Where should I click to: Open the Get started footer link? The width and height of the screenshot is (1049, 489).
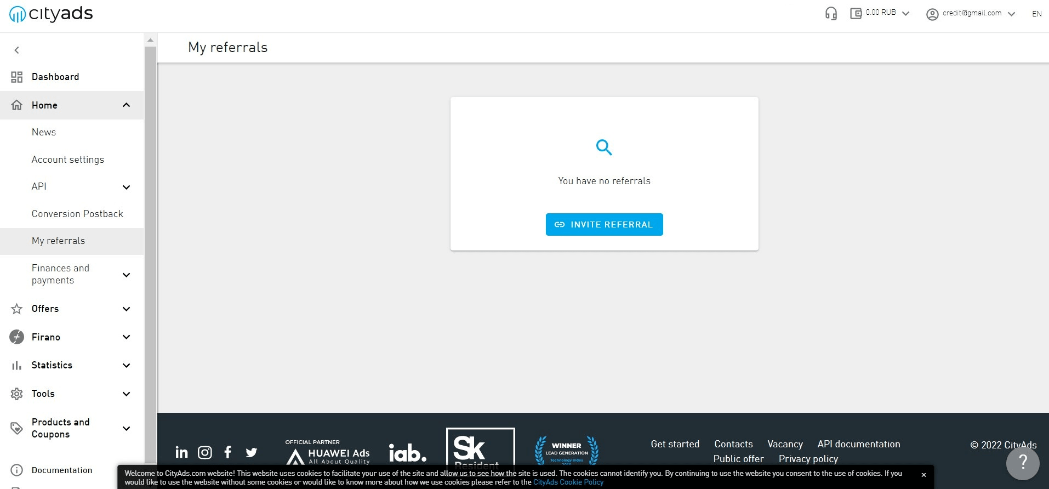coord(675,444)
